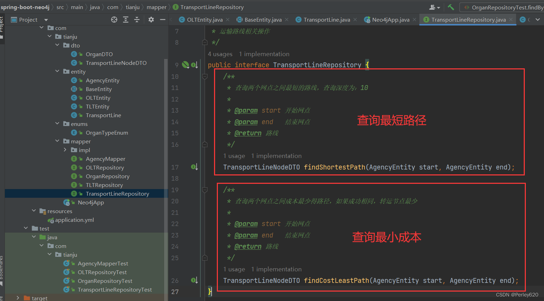Click implementation gutter icon on line 9
The image size is (544, 301).
[x=194, y=65]
